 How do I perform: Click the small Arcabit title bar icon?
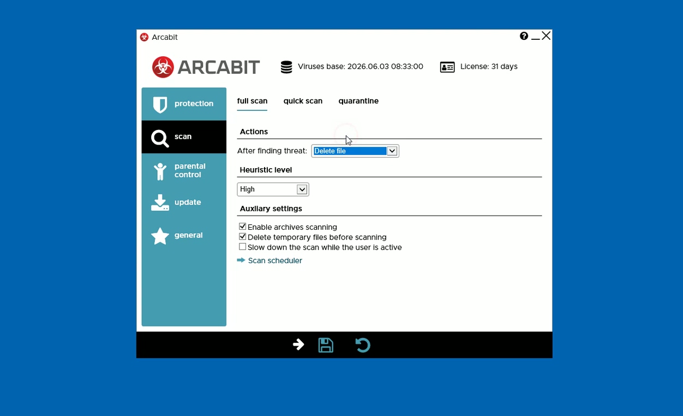click(144, 37)
